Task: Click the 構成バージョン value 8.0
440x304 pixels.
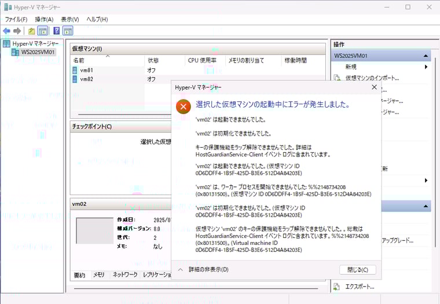Action: [x=157, y=229]
